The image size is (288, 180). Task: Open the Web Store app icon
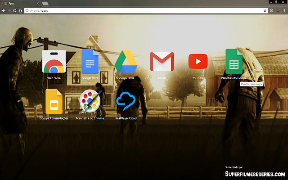[54, 61]
